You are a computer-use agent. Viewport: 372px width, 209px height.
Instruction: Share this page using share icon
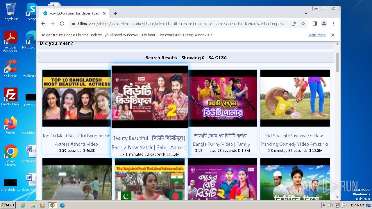coord(294,24)
